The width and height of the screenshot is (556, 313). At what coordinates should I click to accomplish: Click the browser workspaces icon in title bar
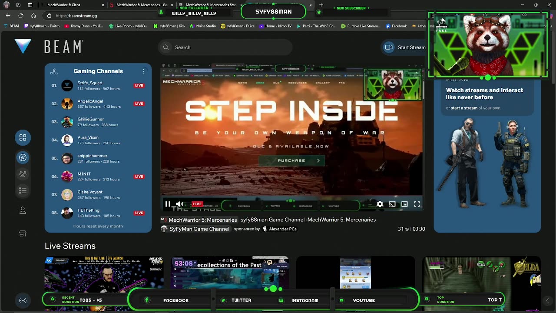pyautogui.click(x=18, y=5)
